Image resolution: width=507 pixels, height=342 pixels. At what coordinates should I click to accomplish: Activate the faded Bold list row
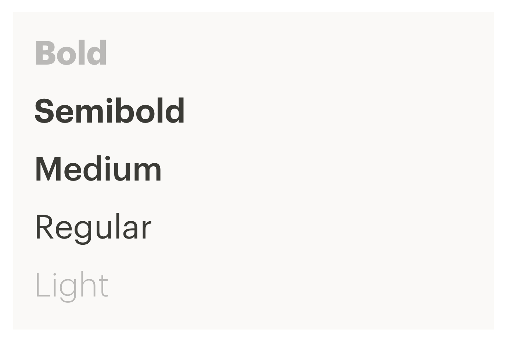pos(71,53)
